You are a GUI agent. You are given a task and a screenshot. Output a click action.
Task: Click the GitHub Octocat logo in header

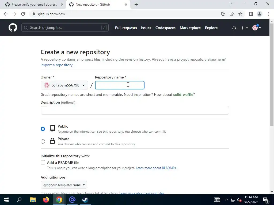13,27
